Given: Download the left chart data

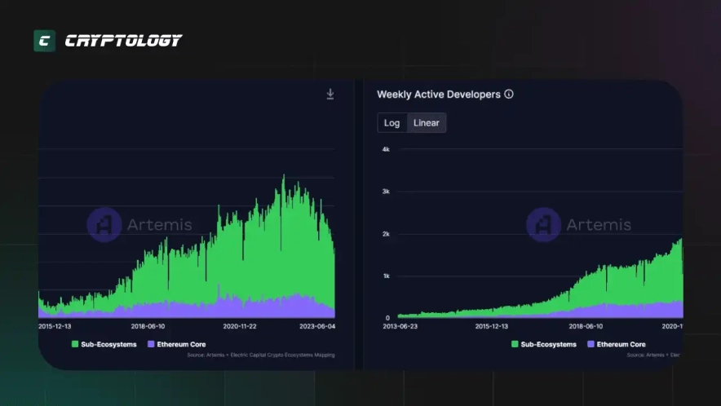Looking at the screenshot, I should click(330, 95).
